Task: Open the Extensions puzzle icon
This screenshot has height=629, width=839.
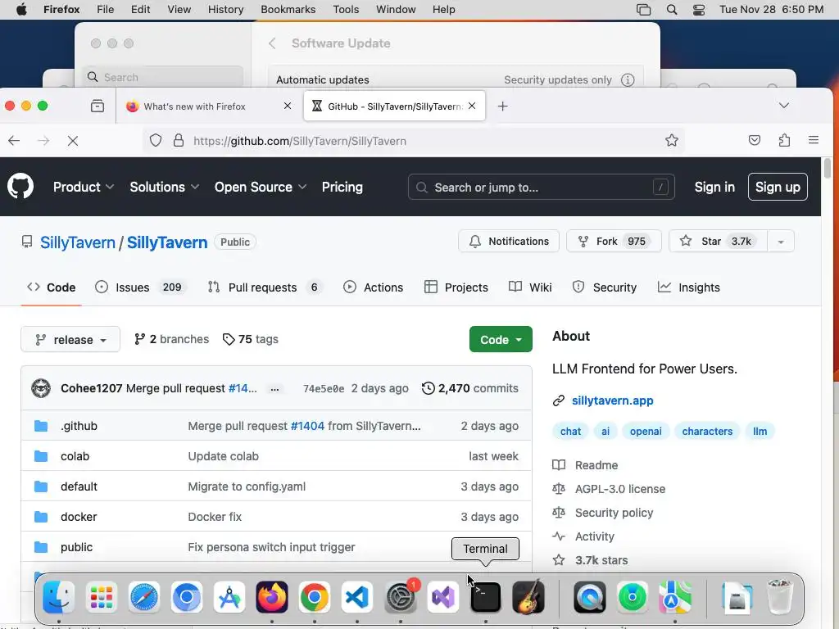Action: click(x=784, y=141)
